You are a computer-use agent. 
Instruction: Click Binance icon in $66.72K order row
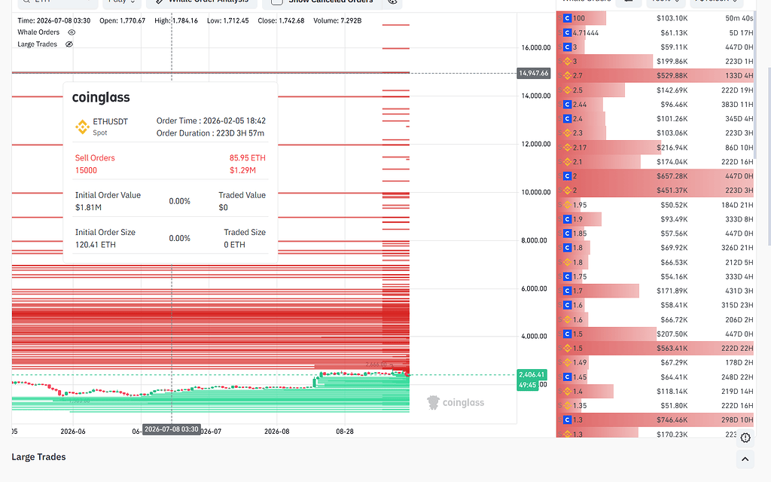(x=567, y=319)
